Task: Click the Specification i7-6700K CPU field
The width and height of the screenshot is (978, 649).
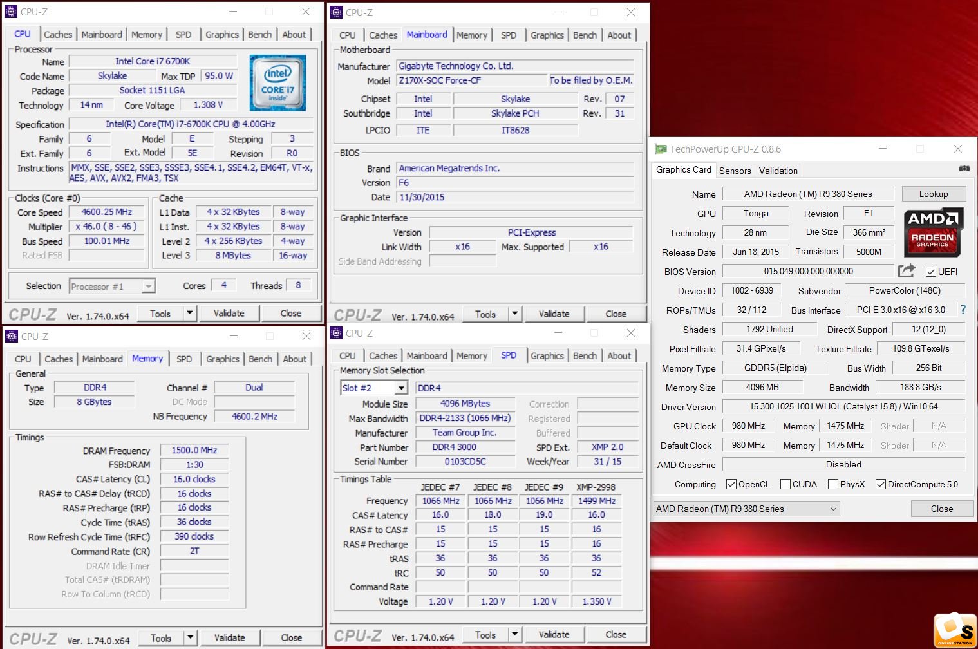Action: click(191, 124)
